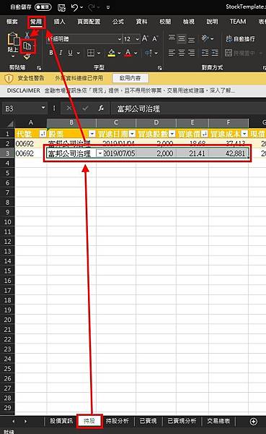This screenshot has height=434, width=266.
Task: Click the Save icon in title bar
Action: coord(61,7)
